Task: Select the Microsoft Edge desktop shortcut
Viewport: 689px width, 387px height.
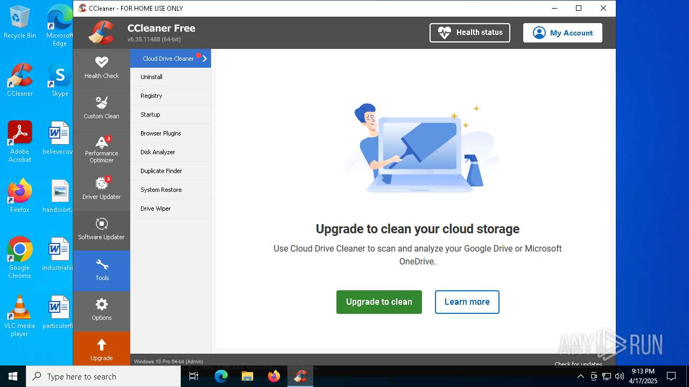Action: [59, 25]
